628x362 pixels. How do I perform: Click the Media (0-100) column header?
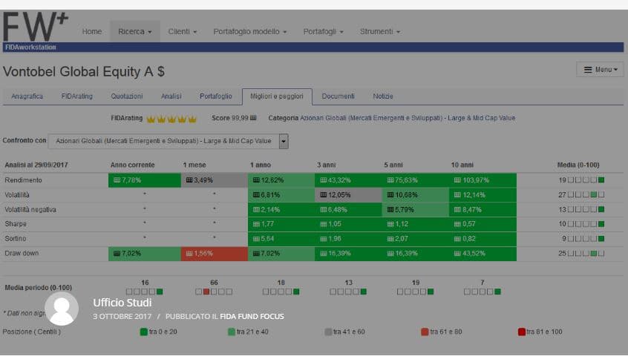578,165
